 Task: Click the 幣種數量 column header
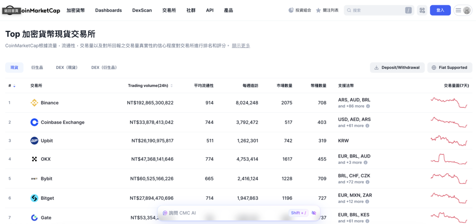point(318,86)
